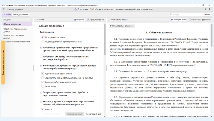Screen dimensions: 214x121
Task: Click the Следующий шаг button
Action: (94, 114)
